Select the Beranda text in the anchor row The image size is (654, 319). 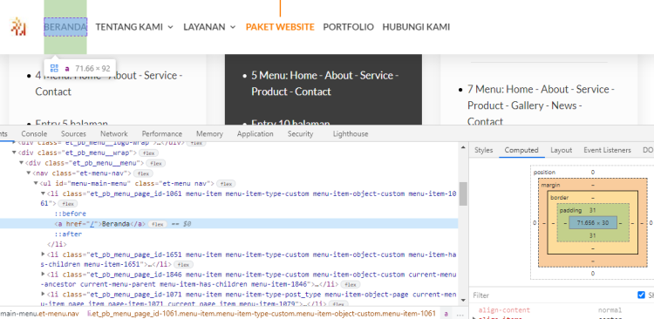tap(116, 224)
